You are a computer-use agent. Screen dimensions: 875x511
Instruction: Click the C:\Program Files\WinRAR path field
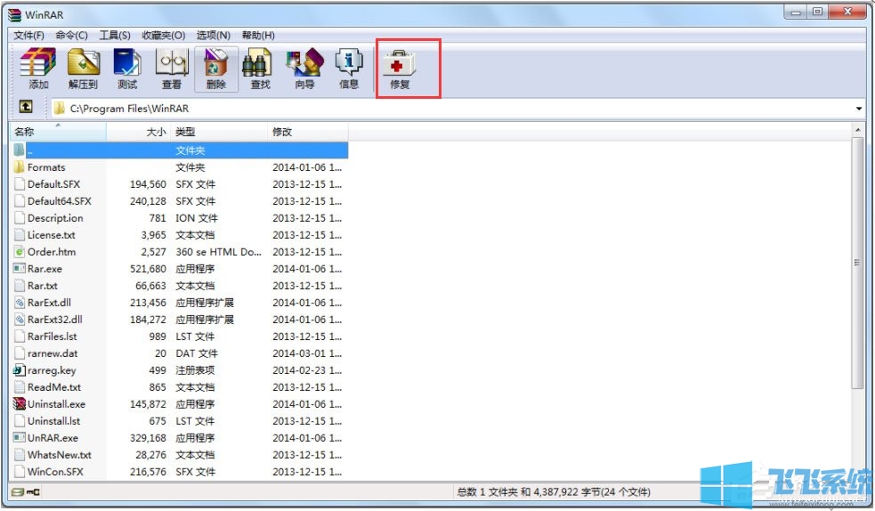[445, 109]
